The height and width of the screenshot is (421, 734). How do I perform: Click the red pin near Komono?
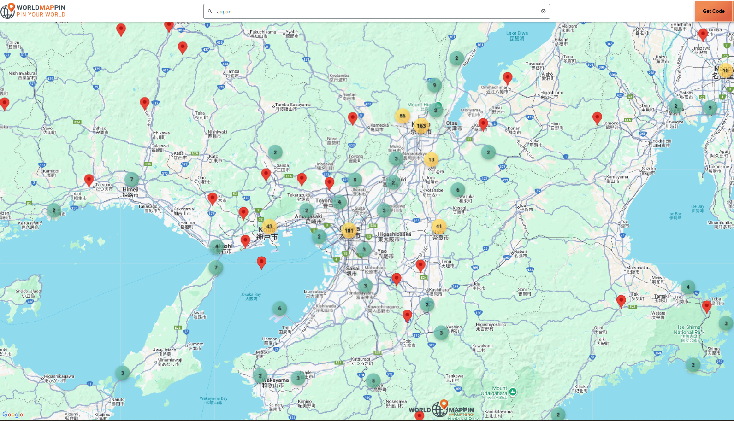click(597, 117)
